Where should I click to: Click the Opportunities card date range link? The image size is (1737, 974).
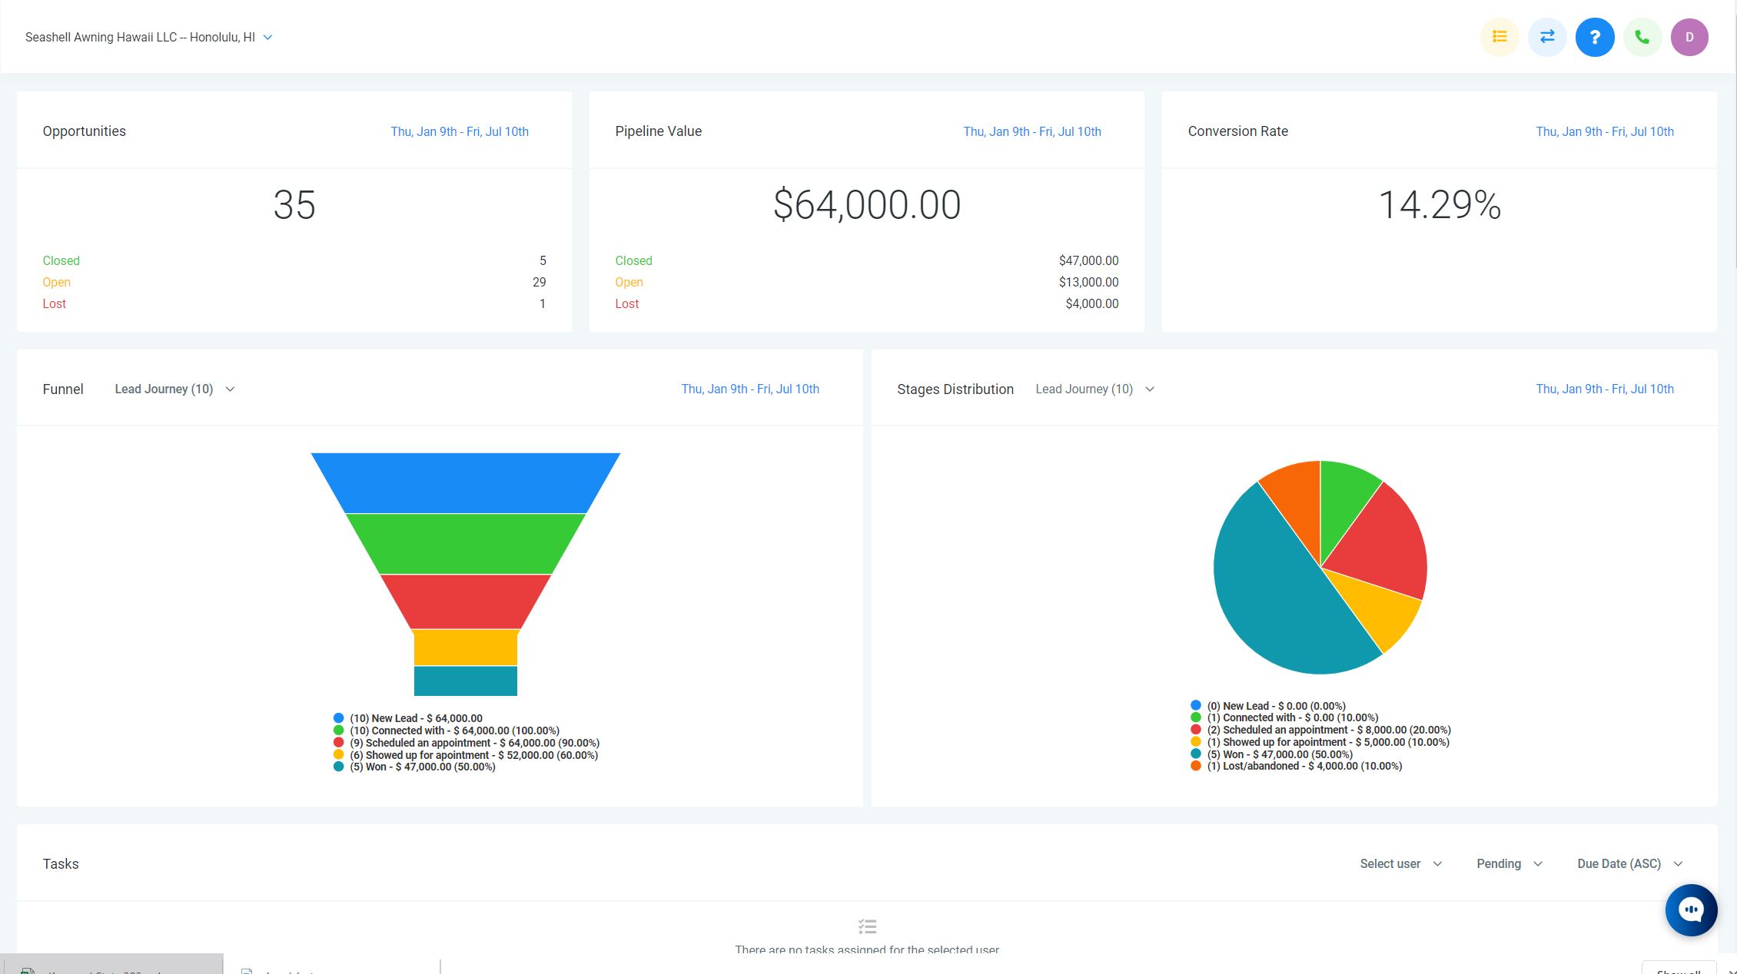[459, 131]
